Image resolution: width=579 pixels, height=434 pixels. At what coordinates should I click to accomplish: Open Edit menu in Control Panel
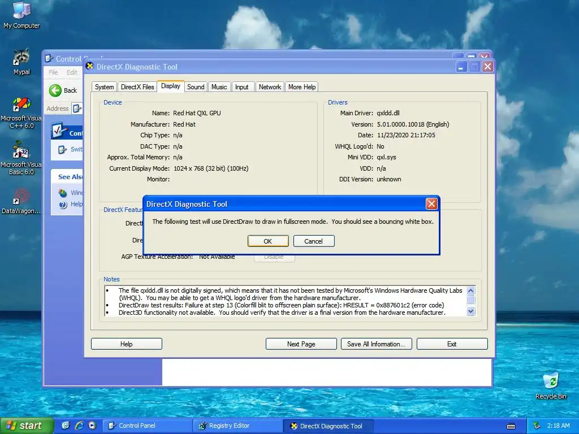72,72
